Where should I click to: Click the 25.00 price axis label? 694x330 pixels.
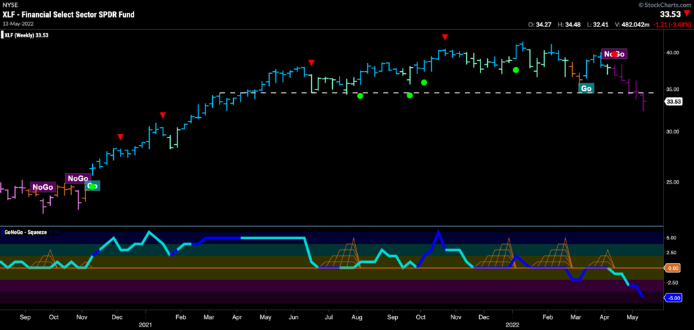(x=674, y=182)
